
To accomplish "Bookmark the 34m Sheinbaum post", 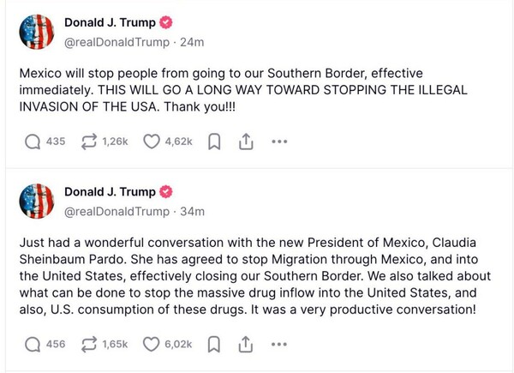I will (214, 345).
